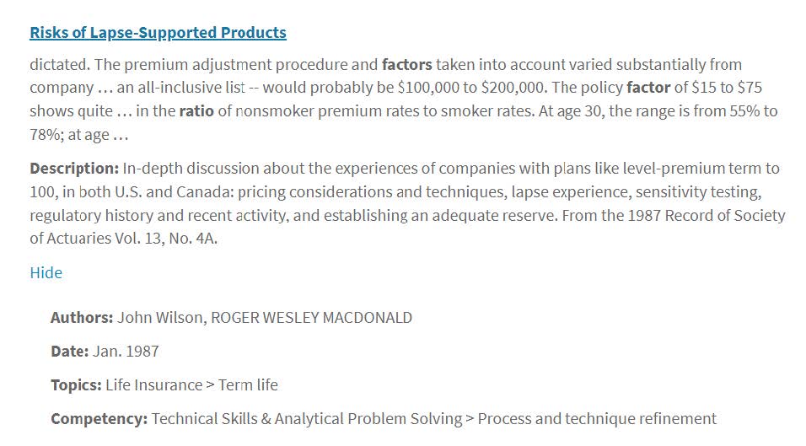The height and width of the screenshot is (446, 806).
Task: Click the '78%; at age …' snippet ending
Action: (78, 135)
